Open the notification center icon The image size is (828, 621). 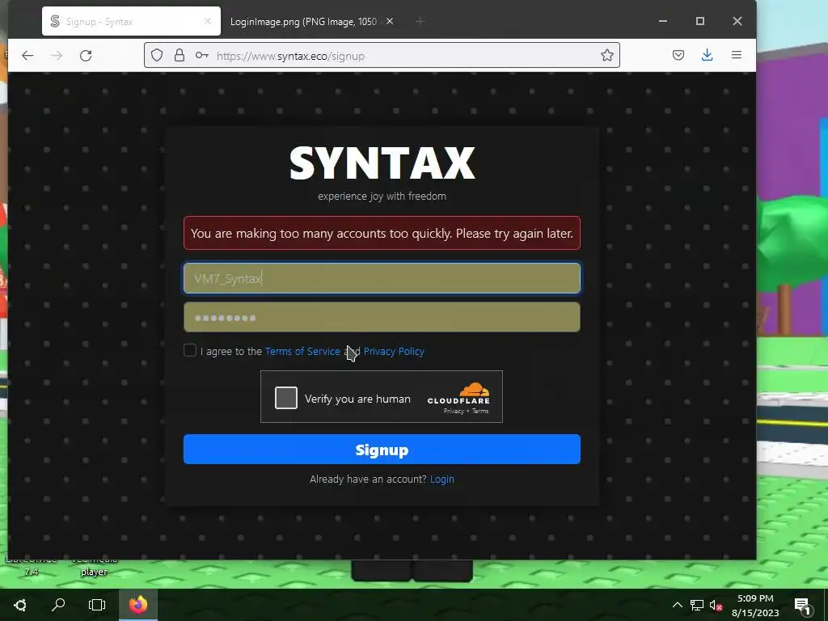(803, 605)
